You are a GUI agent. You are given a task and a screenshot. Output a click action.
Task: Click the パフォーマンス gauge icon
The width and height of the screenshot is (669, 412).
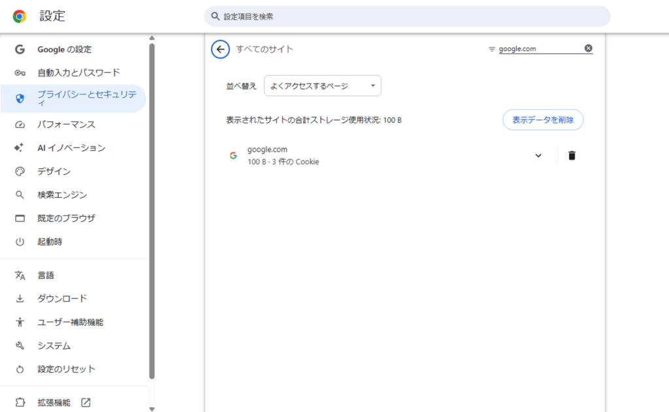[20, 125]
